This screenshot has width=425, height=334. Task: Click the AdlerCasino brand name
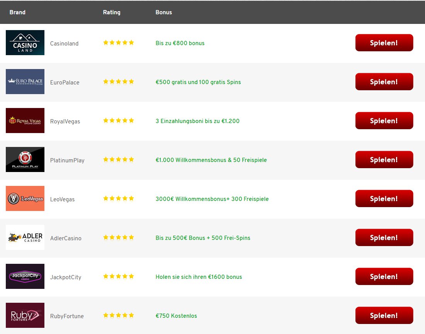[66, 238]
